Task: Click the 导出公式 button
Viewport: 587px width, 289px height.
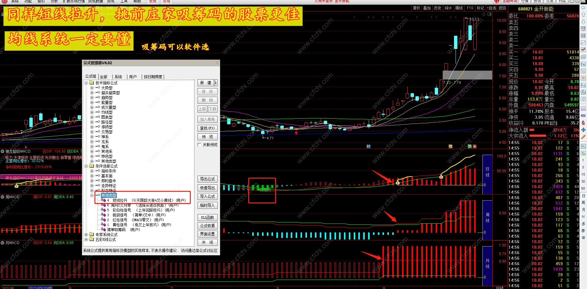Action: tap(208, 179)
